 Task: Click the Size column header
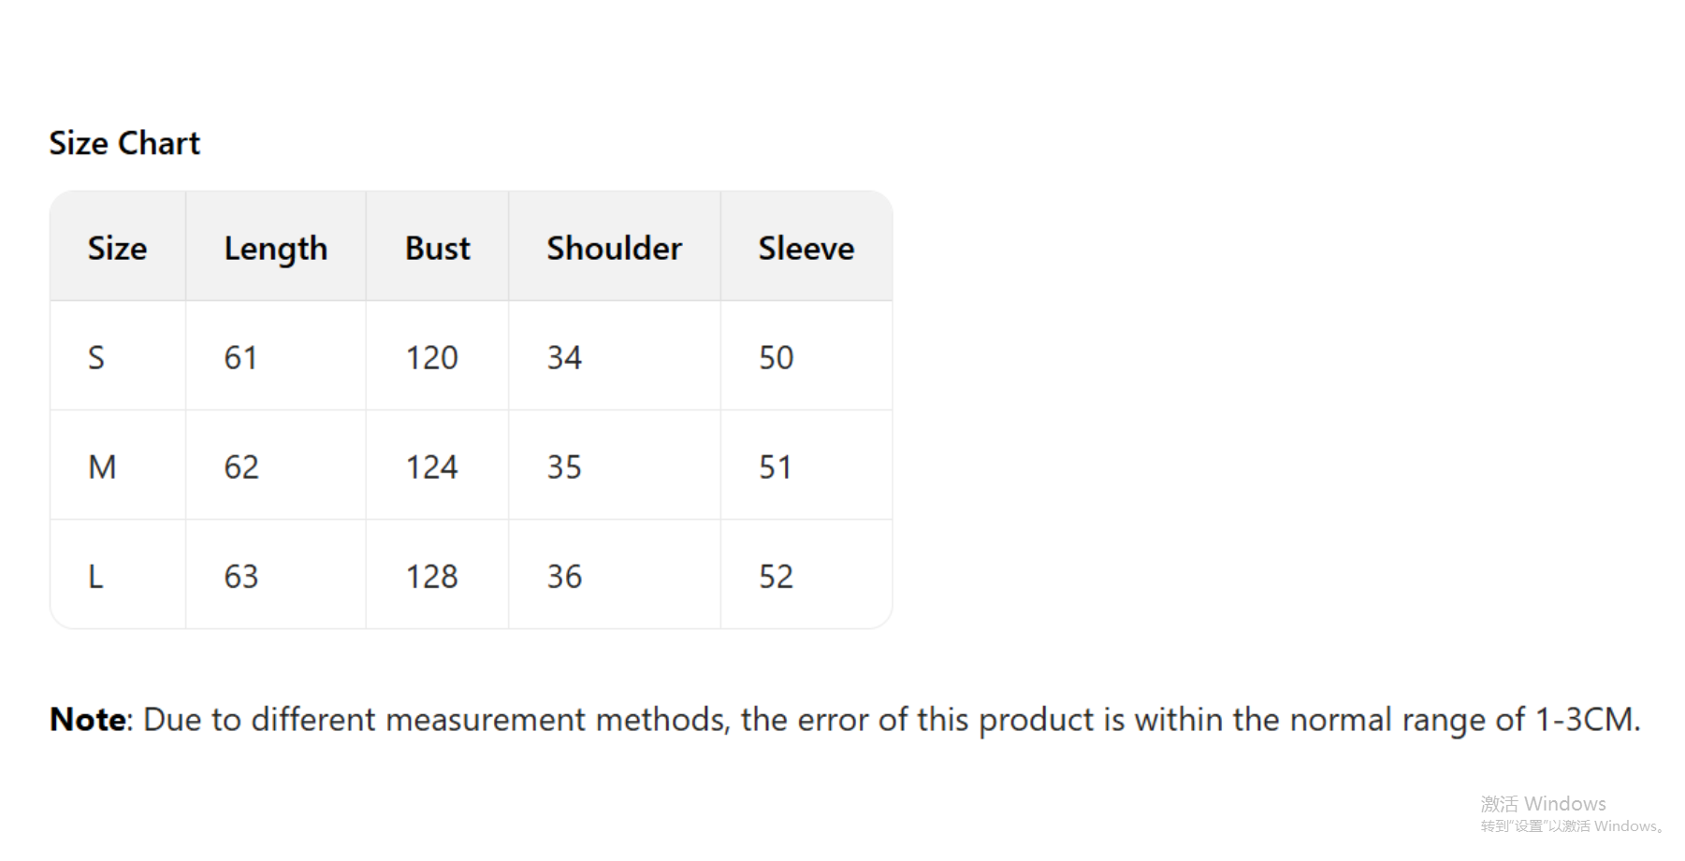pyautogui.click(x=117, y=248)
